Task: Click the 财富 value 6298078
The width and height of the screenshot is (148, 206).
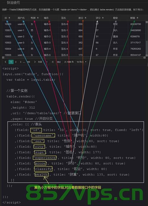Action: click(135, 36)
